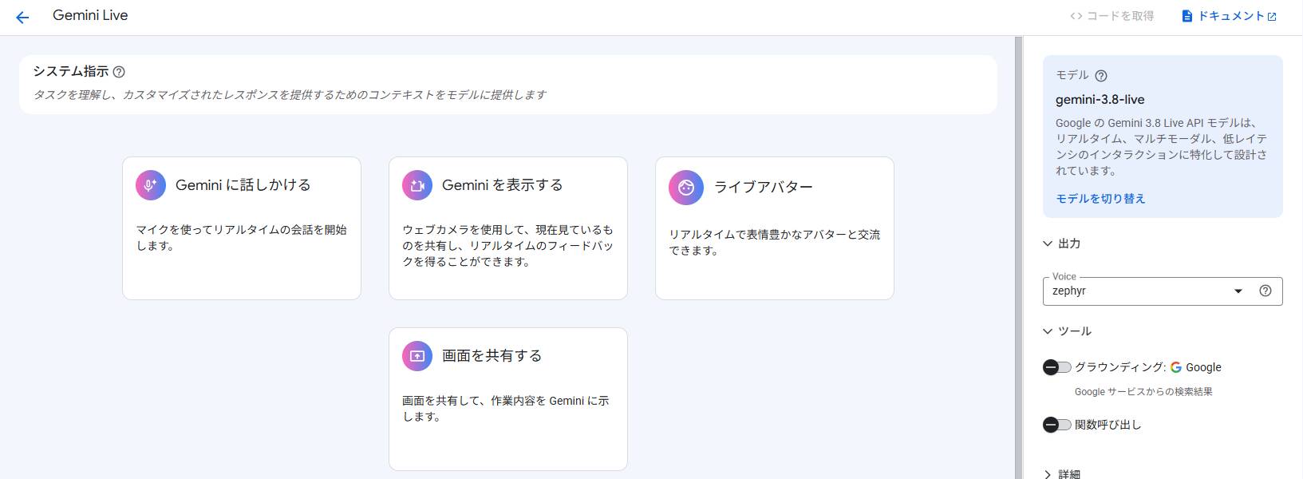
Task: Collapse the 出力 section
Action: point(1062,243)
